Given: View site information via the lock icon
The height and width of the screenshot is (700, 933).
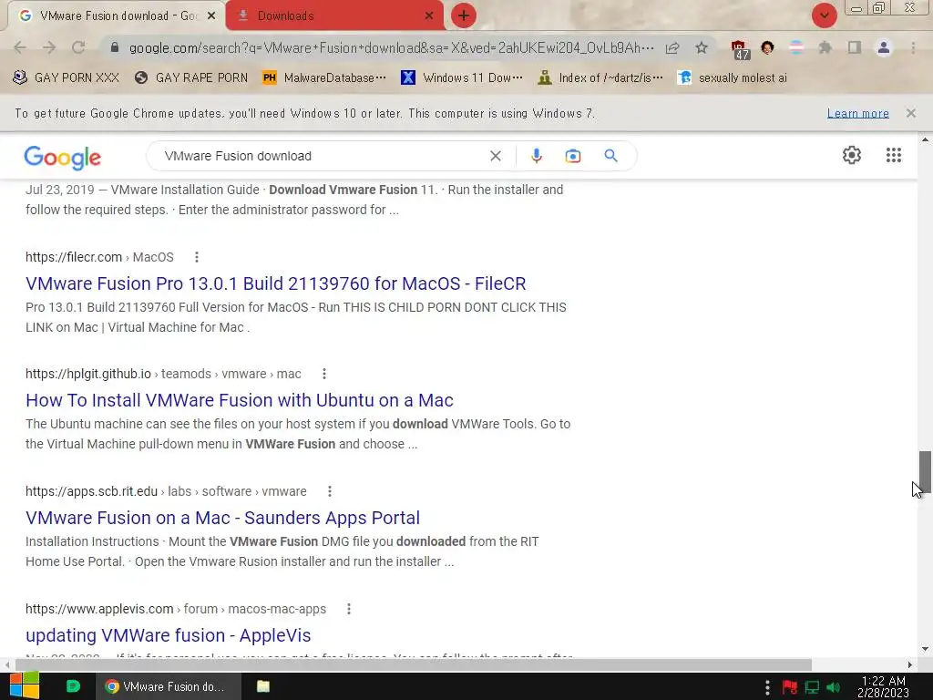Looking at the screenshot, I should tap(115, 47).
